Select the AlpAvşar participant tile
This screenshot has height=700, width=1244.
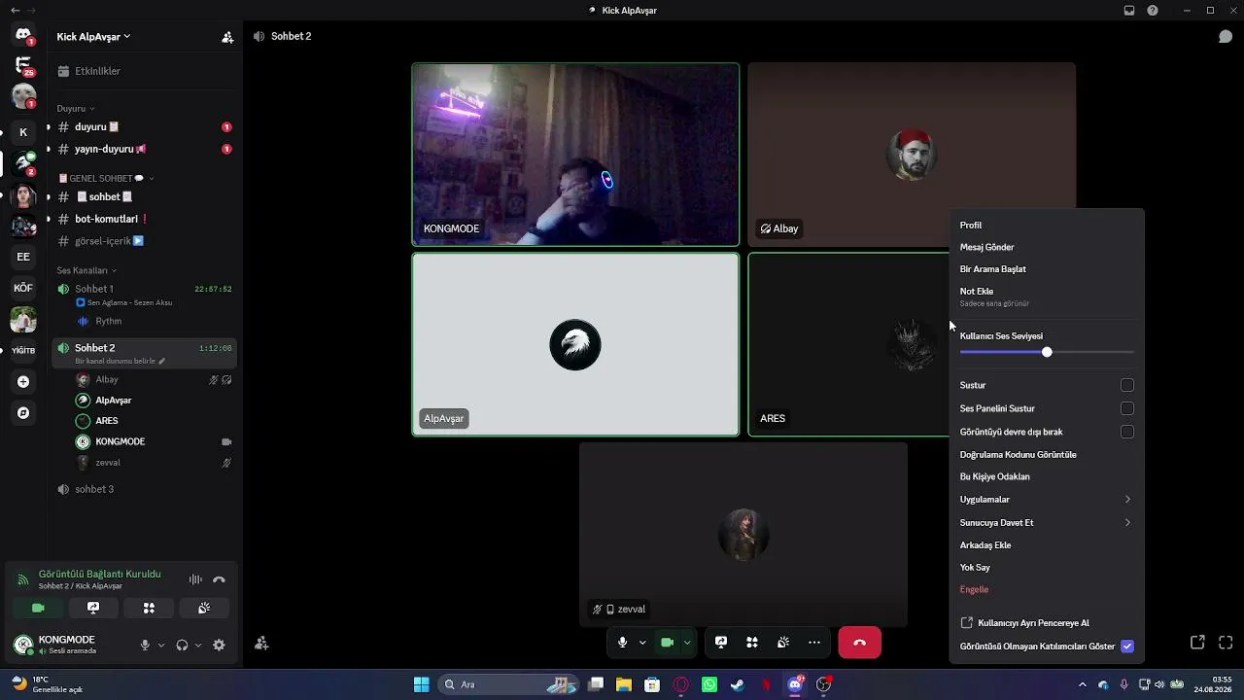[x=575, y=344]
